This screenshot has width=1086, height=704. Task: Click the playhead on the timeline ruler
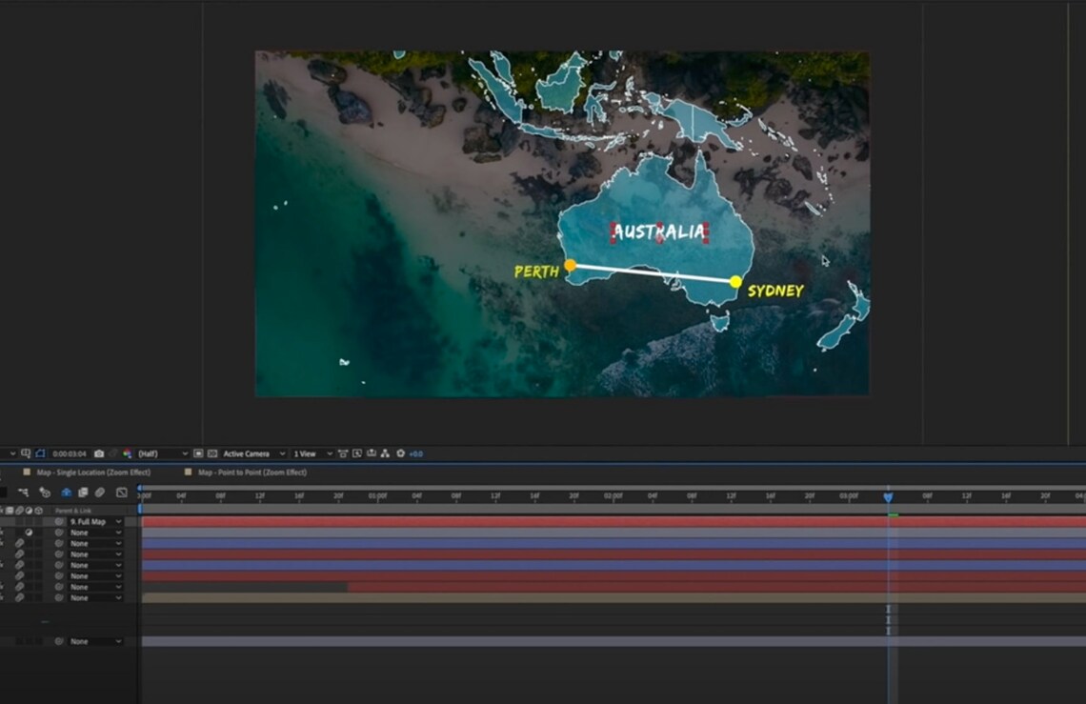pos(888,496)
